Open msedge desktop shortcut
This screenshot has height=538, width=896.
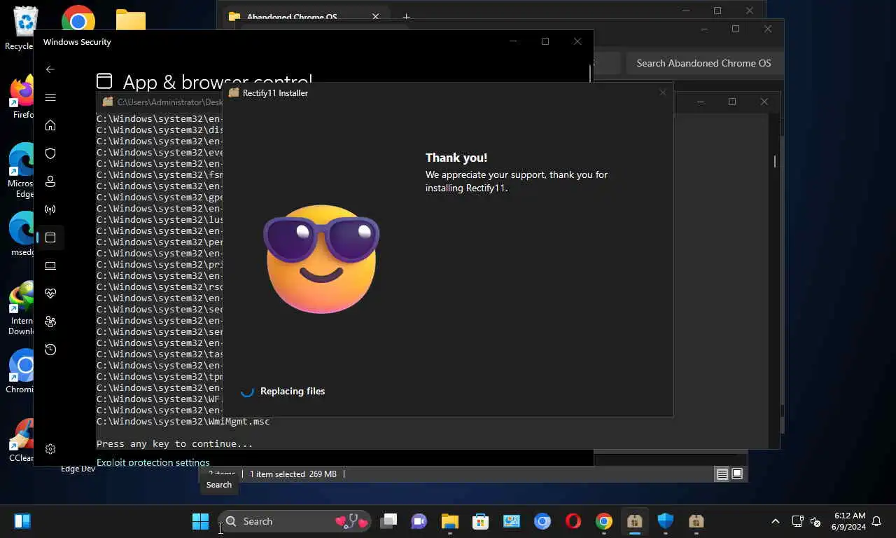pyautogui.click(x=21, y=234)
